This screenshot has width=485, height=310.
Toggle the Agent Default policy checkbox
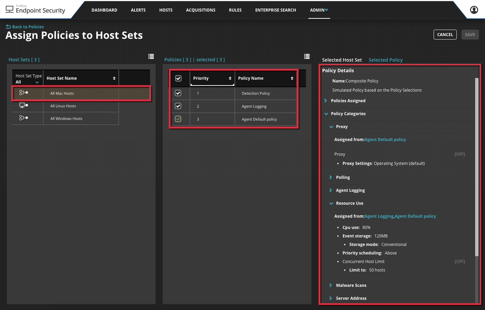click(x=178, y=119)
